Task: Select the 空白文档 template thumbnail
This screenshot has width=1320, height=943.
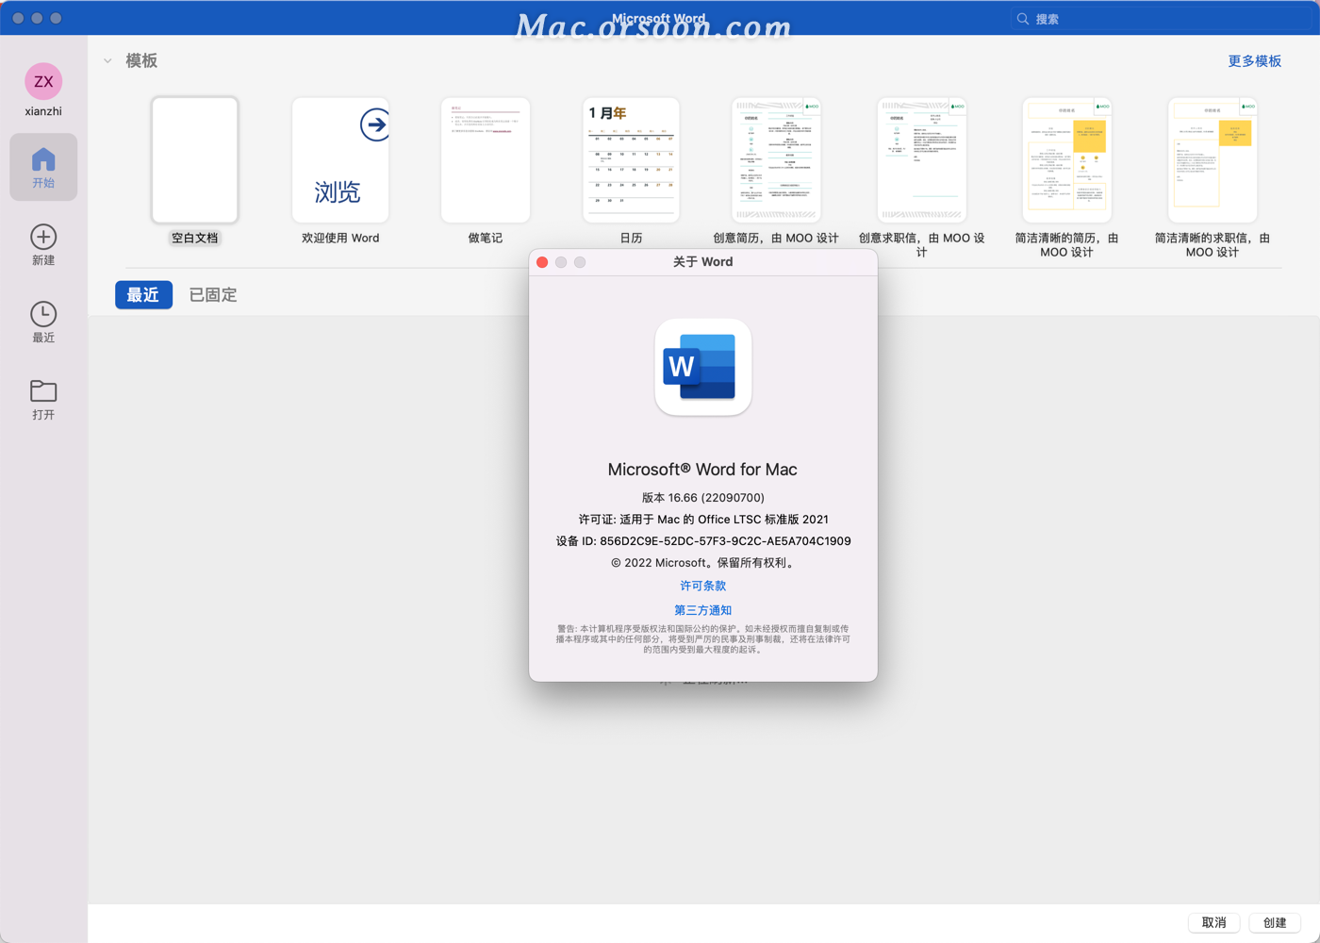Action: (195, 160)
